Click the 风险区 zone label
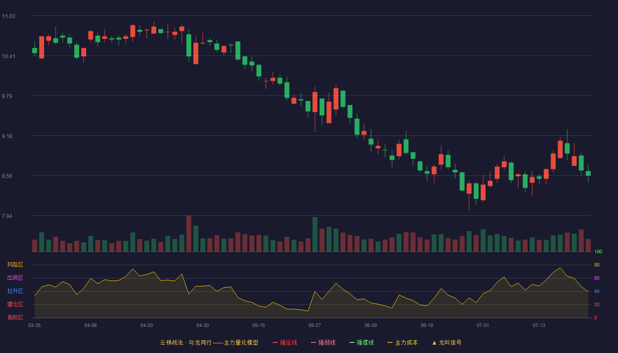618x353 pixels. (15, 265)
